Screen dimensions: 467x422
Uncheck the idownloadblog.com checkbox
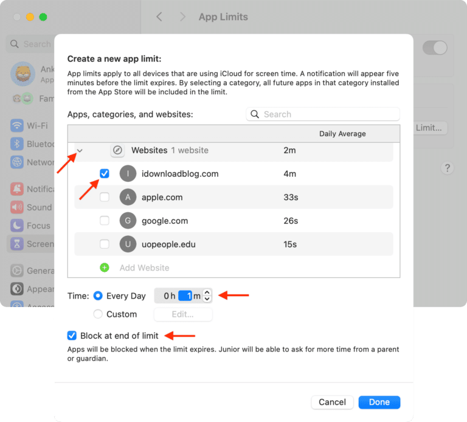click(104, 173)
